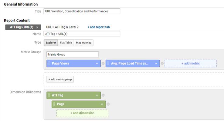Viewport: 224px width, 121px height.
Task: Select the Flat Table report type
Action: click(66, 43)
